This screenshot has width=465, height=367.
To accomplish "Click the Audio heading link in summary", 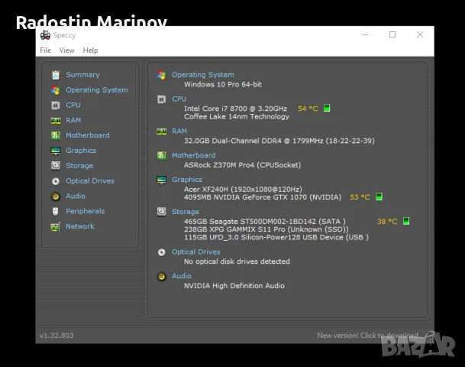I will (x=182, y=276).
